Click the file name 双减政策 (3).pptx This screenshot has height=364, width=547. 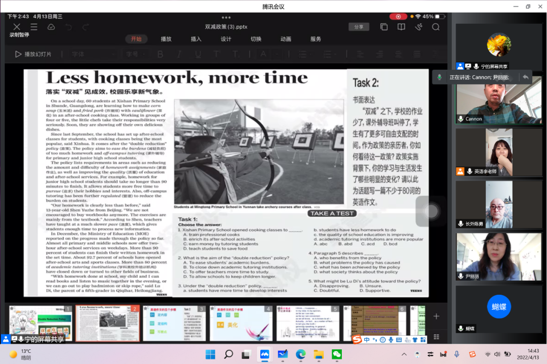[226, 27]
